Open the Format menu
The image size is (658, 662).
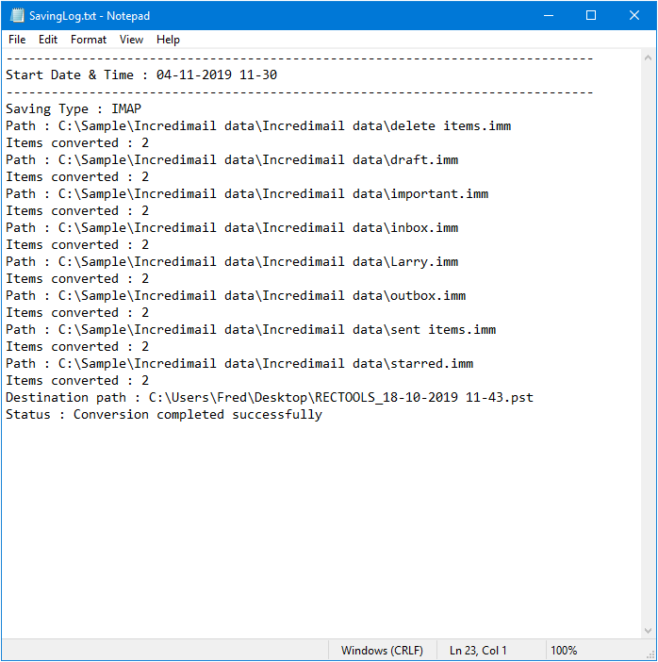[89, 40]
